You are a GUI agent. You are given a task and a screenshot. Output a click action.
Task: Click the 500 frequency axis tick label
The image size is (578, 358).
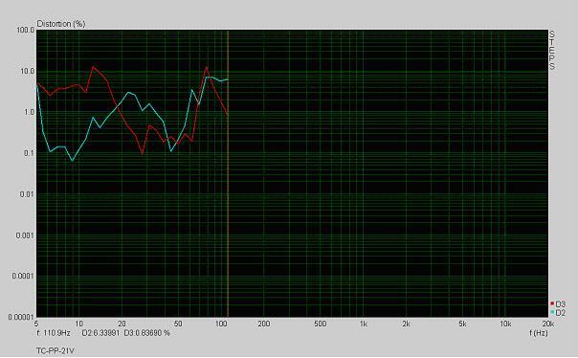[x=320, y=324]
